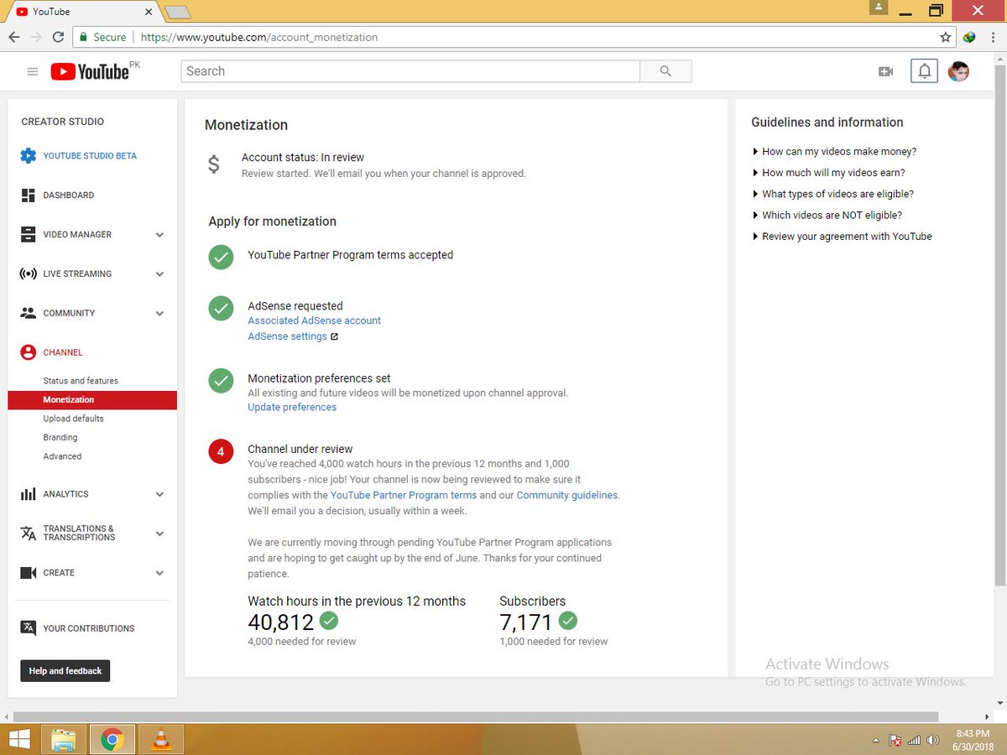Open the Community guidelines link

point(567,495)
